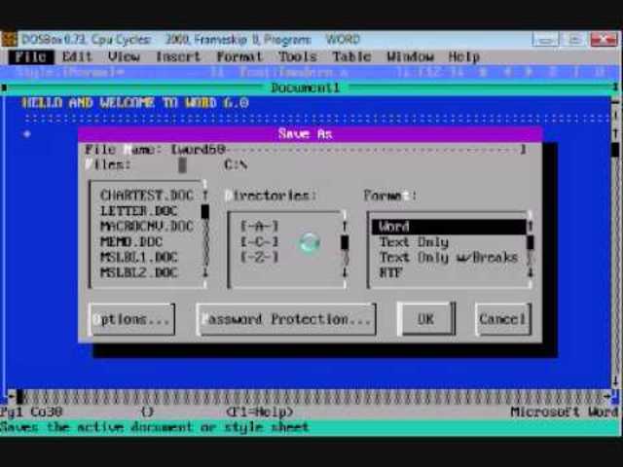
Task: Open the View menu
Action: pyautogui.click(x=124, y=56)
